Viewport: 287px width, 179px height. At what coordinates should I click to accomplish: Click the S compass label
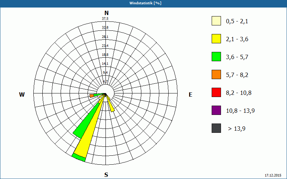tap(106, 175)
